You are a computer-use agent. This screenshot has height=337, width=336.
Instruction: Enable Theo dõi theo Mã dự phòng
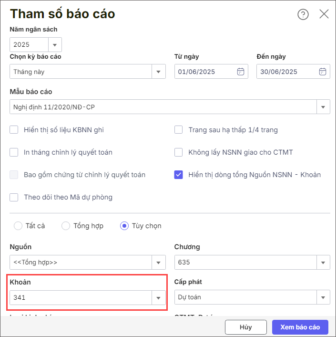tap(14, 197)
